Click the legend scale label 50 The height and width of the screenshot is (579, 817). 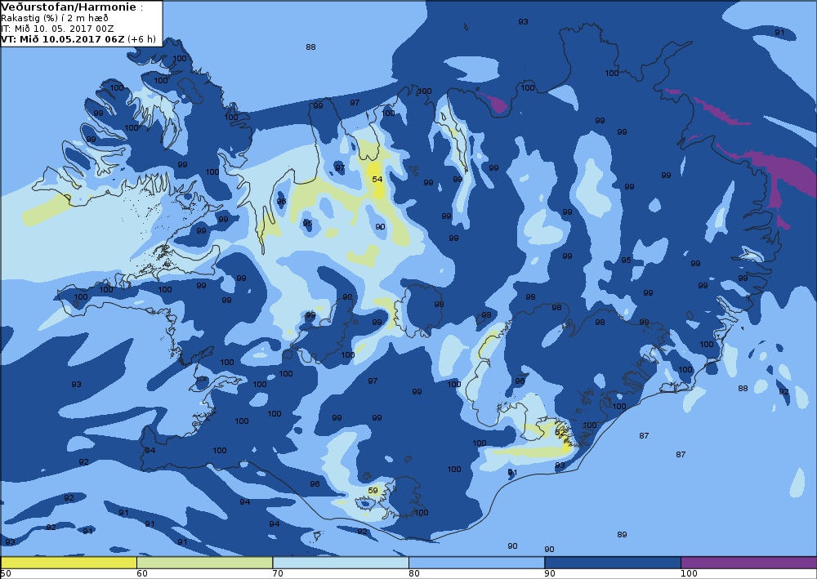click(6, 574)
